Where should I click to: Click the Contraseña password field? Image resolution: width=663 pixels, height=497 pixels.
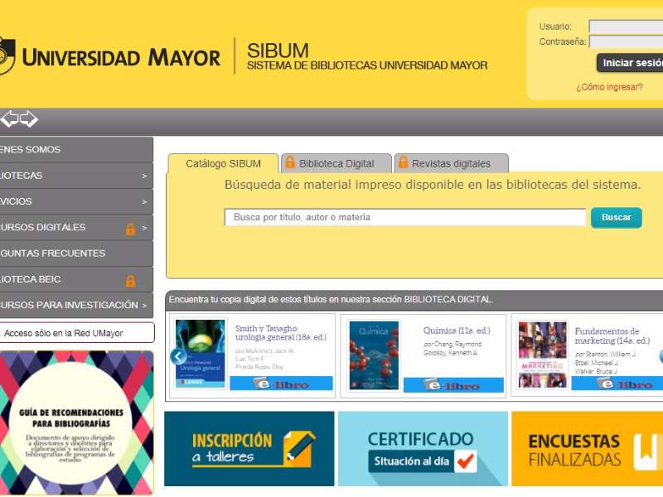(626, 42)
